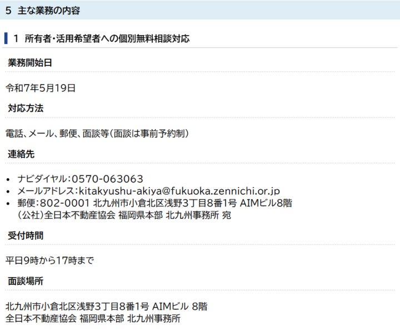Viewport: 400px width, 335px height.
Task: Click the bullet point before メールアドレス
Action: click(9, 191)
